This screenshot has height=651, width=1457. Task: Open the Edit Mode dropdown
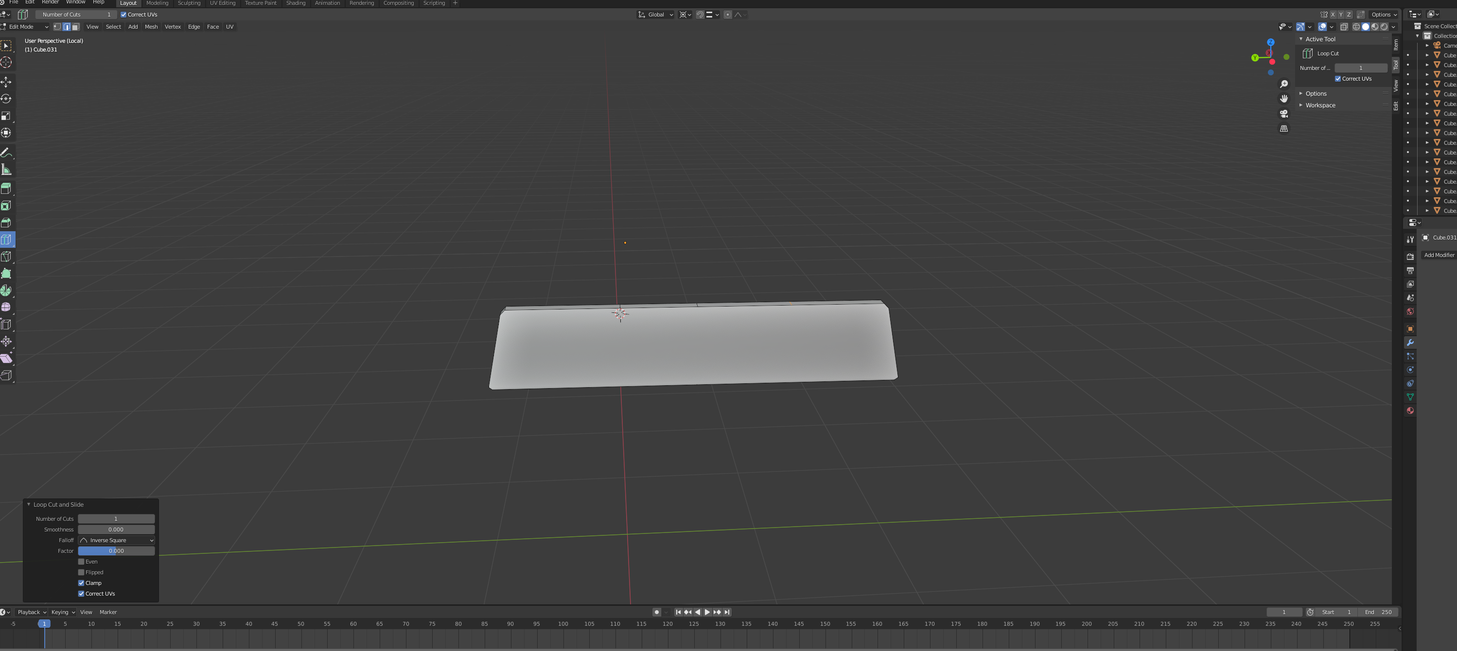25,27
